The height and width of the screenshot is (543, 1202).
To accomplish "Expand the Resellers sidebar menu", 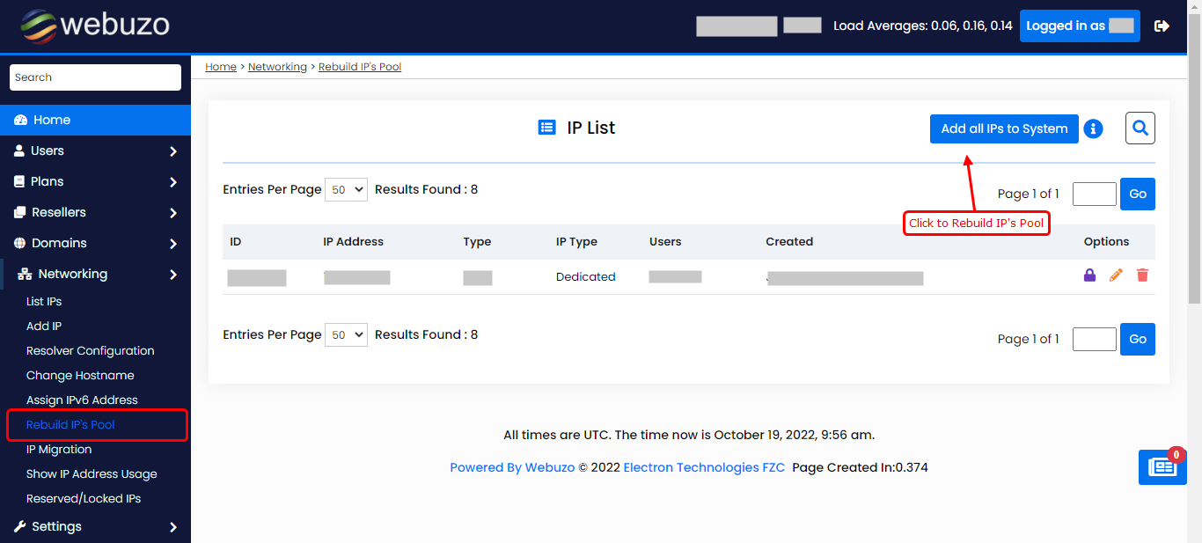I will tap(95, 212).
